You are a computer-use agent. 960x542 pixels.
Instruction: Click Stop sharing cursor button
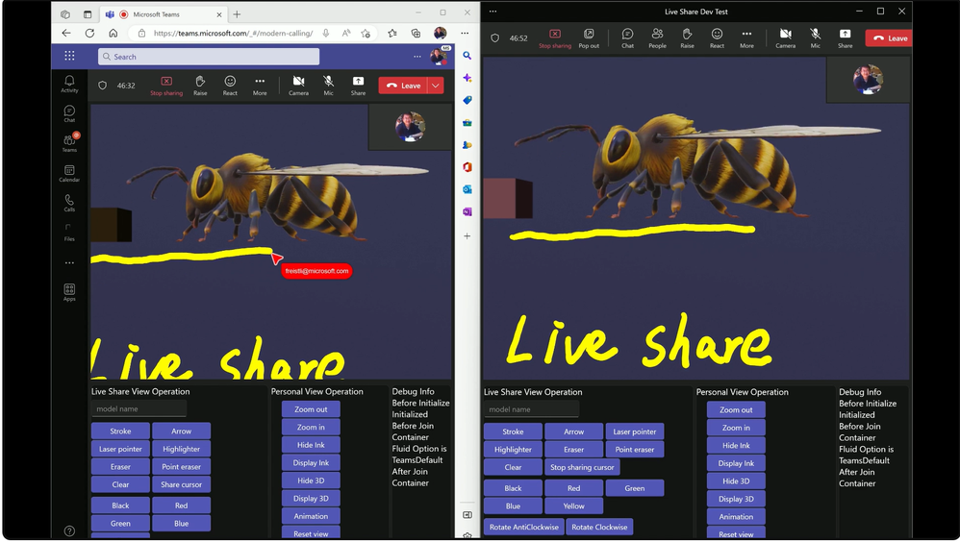[x=582, y=467]
